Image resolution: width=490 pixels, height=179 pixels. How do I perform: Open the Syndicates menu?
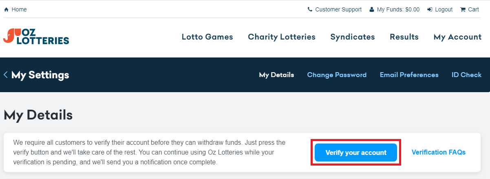(353, 37)
